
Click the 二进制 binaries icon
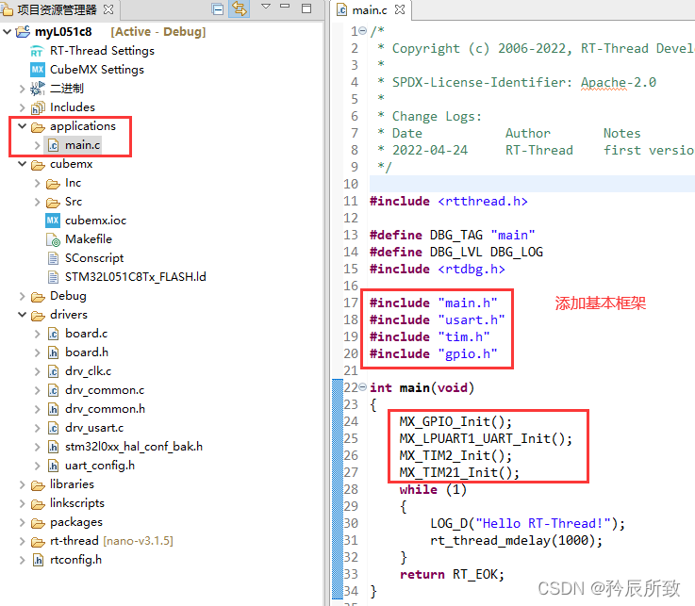(37, 89)
